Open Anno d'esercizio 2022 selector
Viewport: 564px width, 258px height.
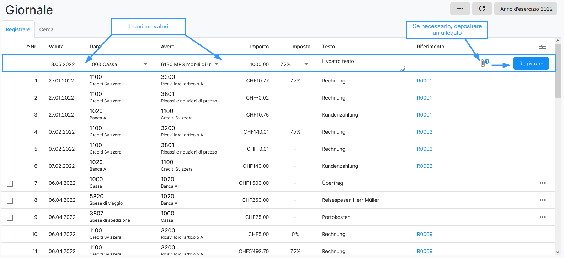pos(526,9)
